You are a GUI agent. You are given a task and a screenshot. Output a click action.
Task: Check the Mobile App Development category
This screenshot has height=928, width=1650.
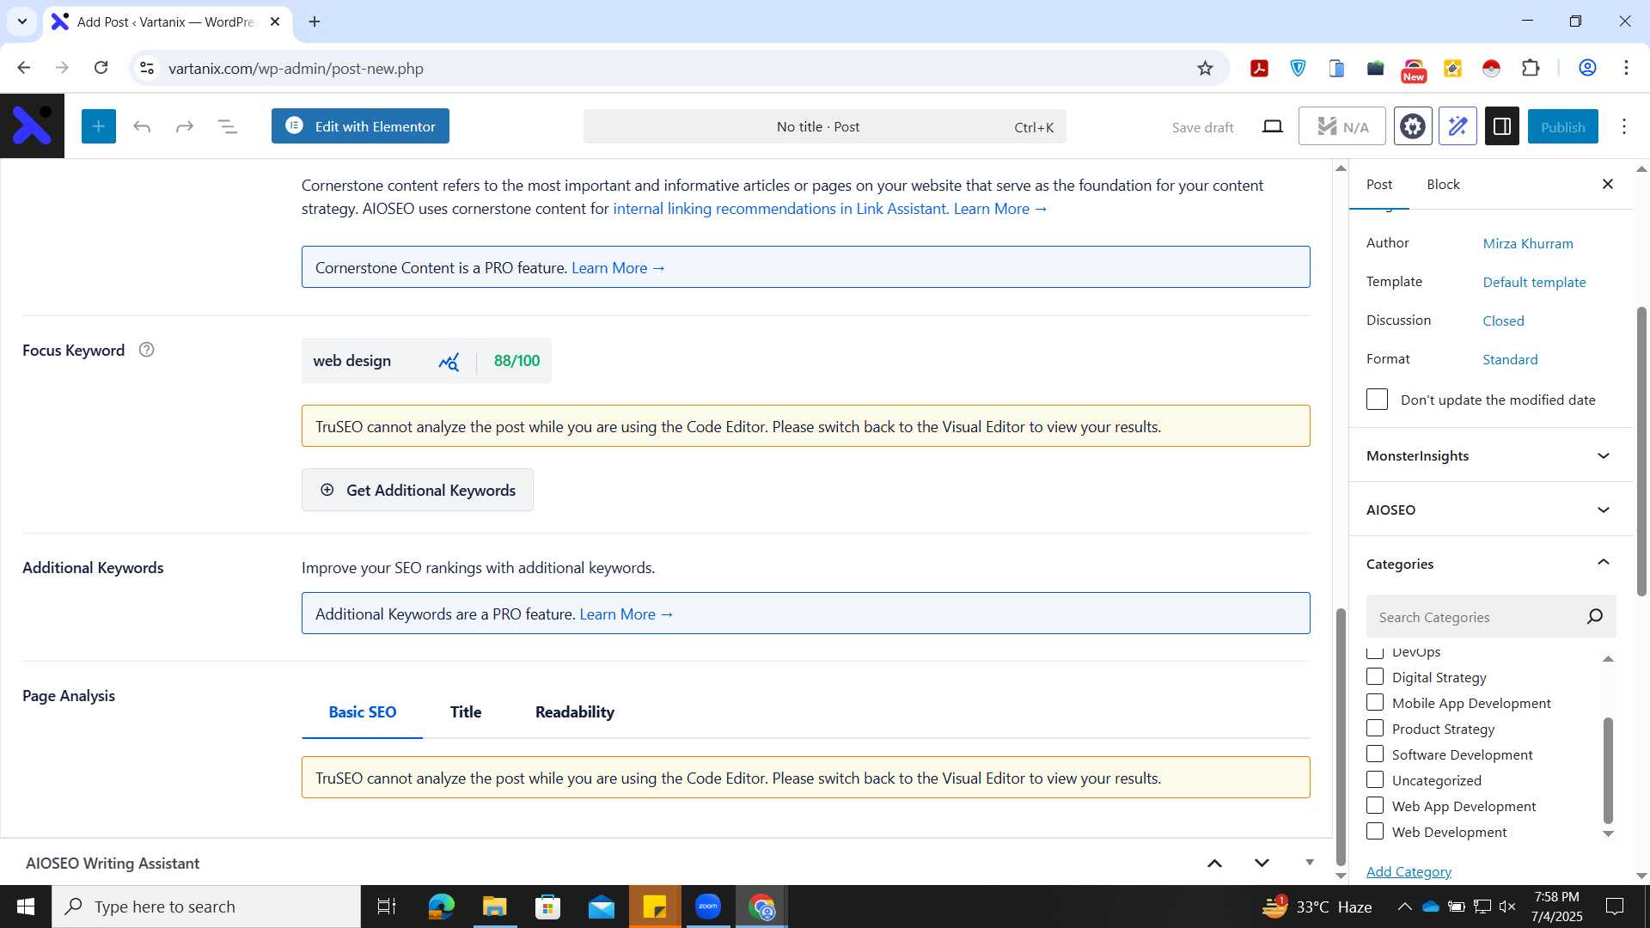tap(1375, 703)
